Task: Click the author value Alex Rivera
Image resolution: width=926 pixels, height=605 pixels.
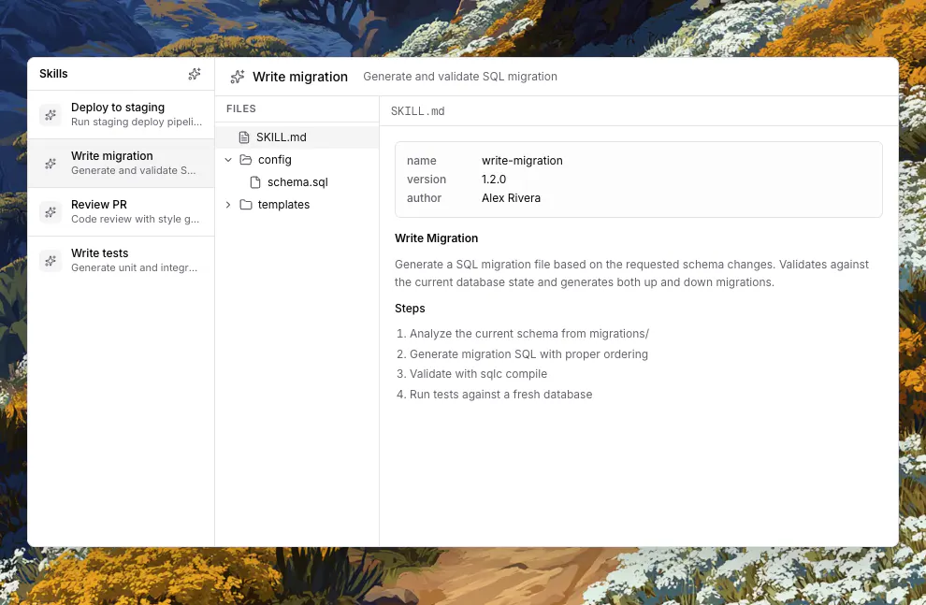Action: (x=511, y=198)
